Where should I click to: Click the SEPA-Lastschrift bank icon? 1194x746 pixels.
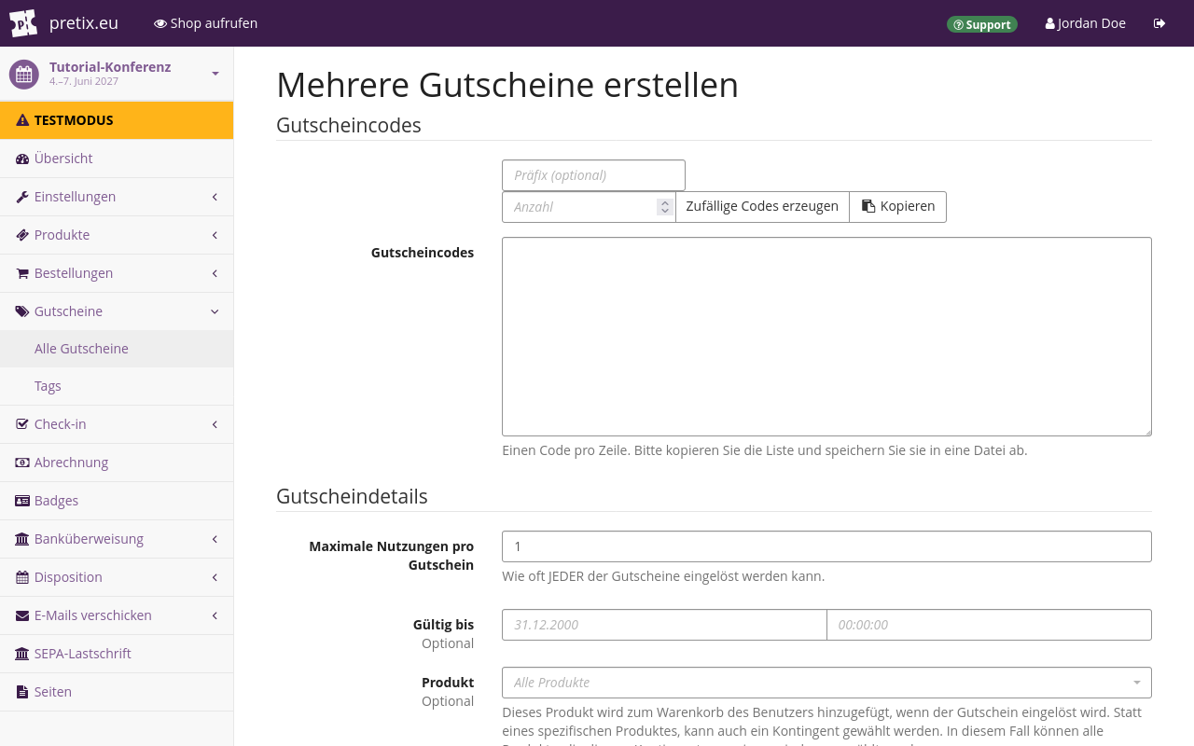[x=22, y=654]
